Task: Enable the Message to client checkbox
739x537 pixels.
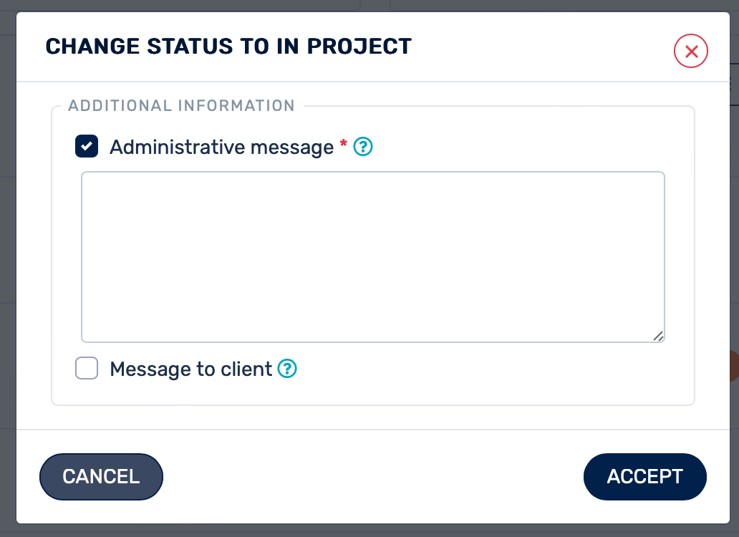Action: point(87,369)
